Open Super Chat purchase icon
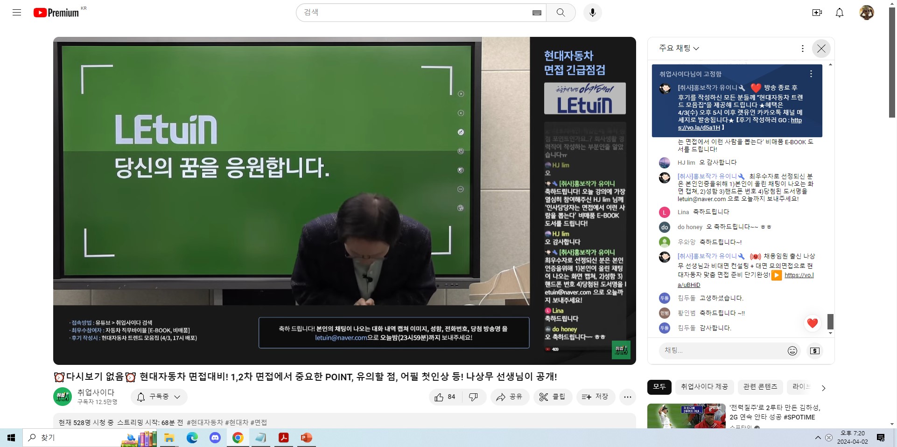This screenshot has height=447, width=897. (x=815, y=351)
